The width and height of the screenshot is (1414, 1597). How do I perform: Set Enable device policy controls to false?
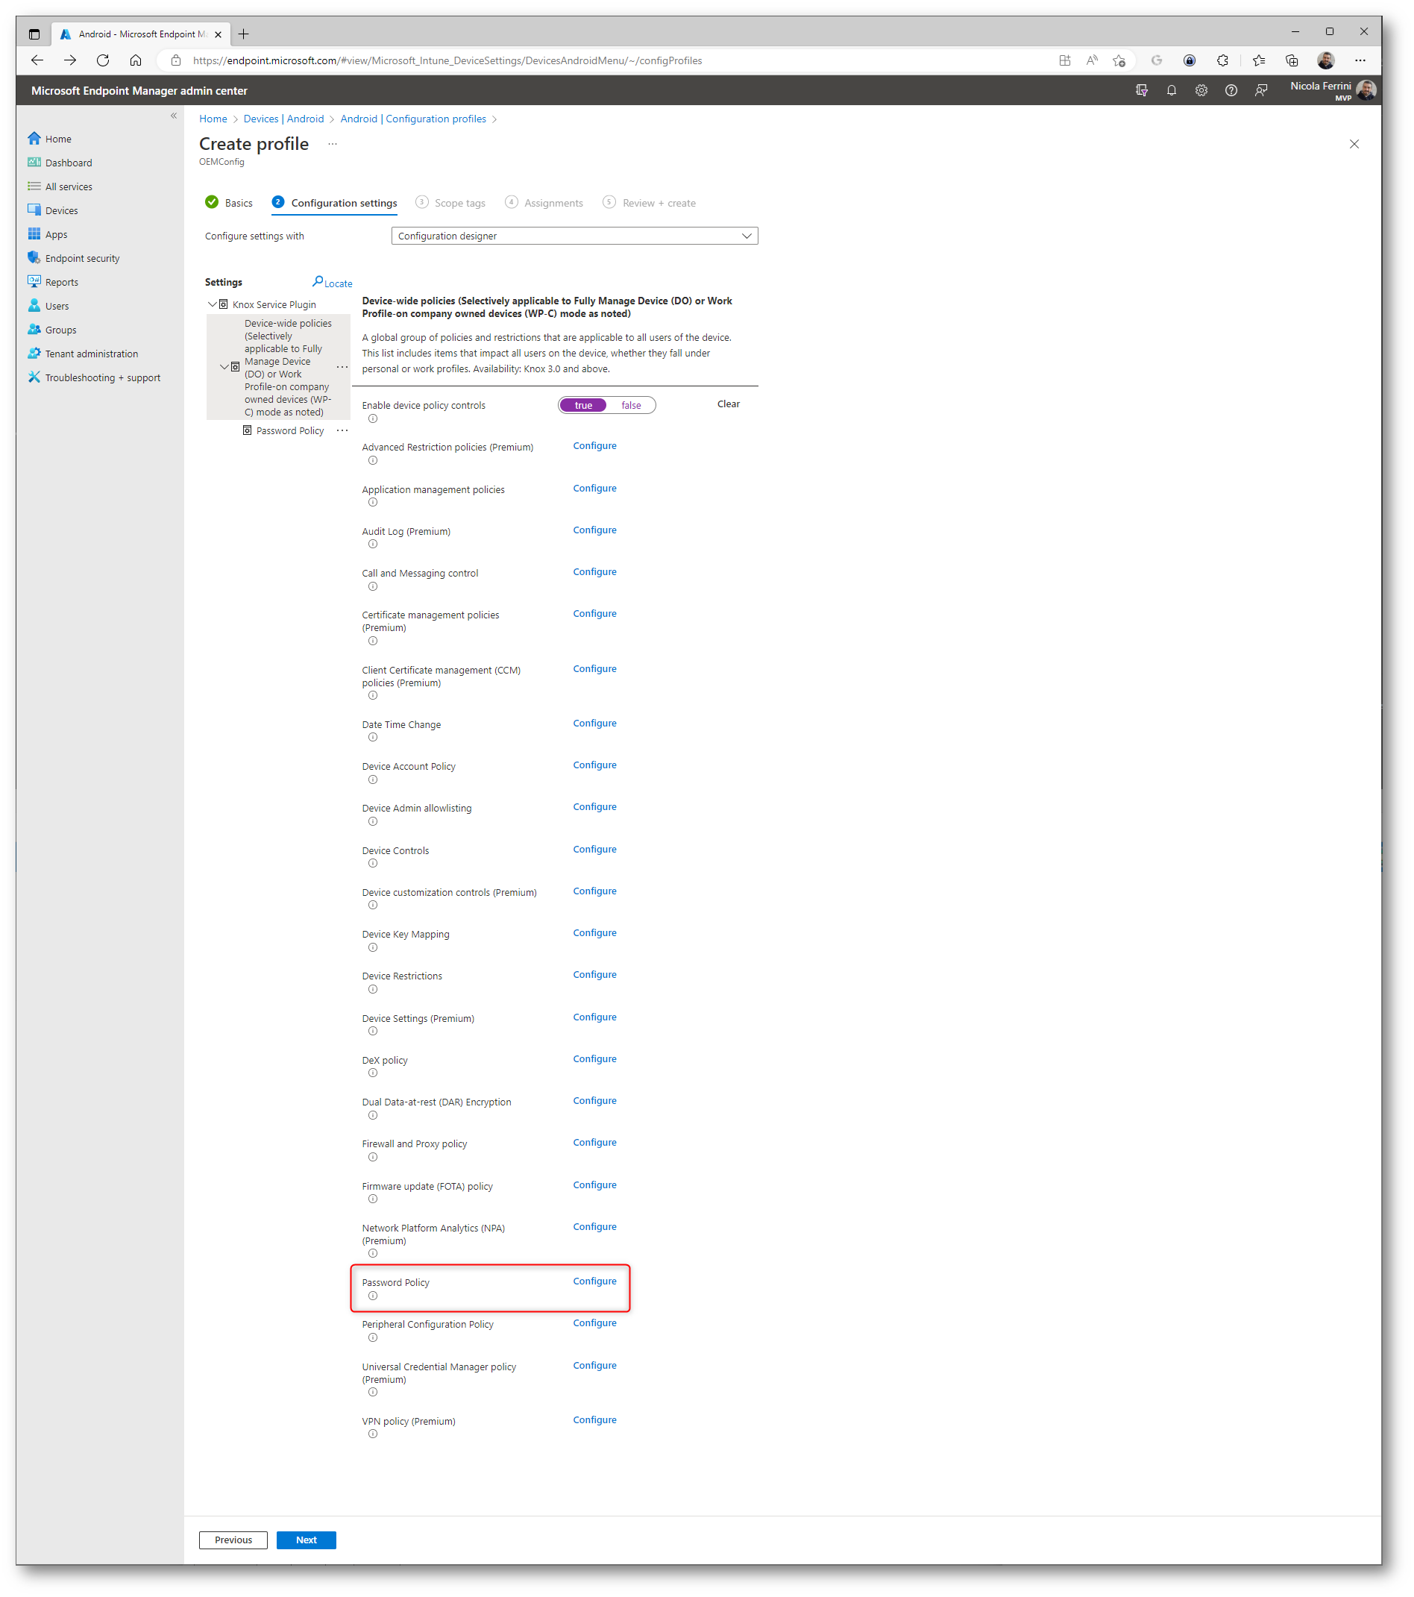(630, 406)
